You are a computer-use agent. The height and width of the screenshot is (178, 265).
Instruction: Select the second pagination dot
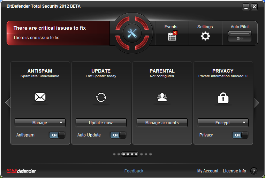coord(119,154)
